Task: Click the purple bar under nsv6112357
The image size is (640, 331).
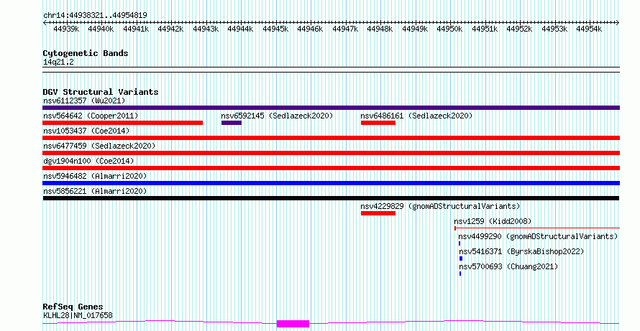Action: (331, 108)
